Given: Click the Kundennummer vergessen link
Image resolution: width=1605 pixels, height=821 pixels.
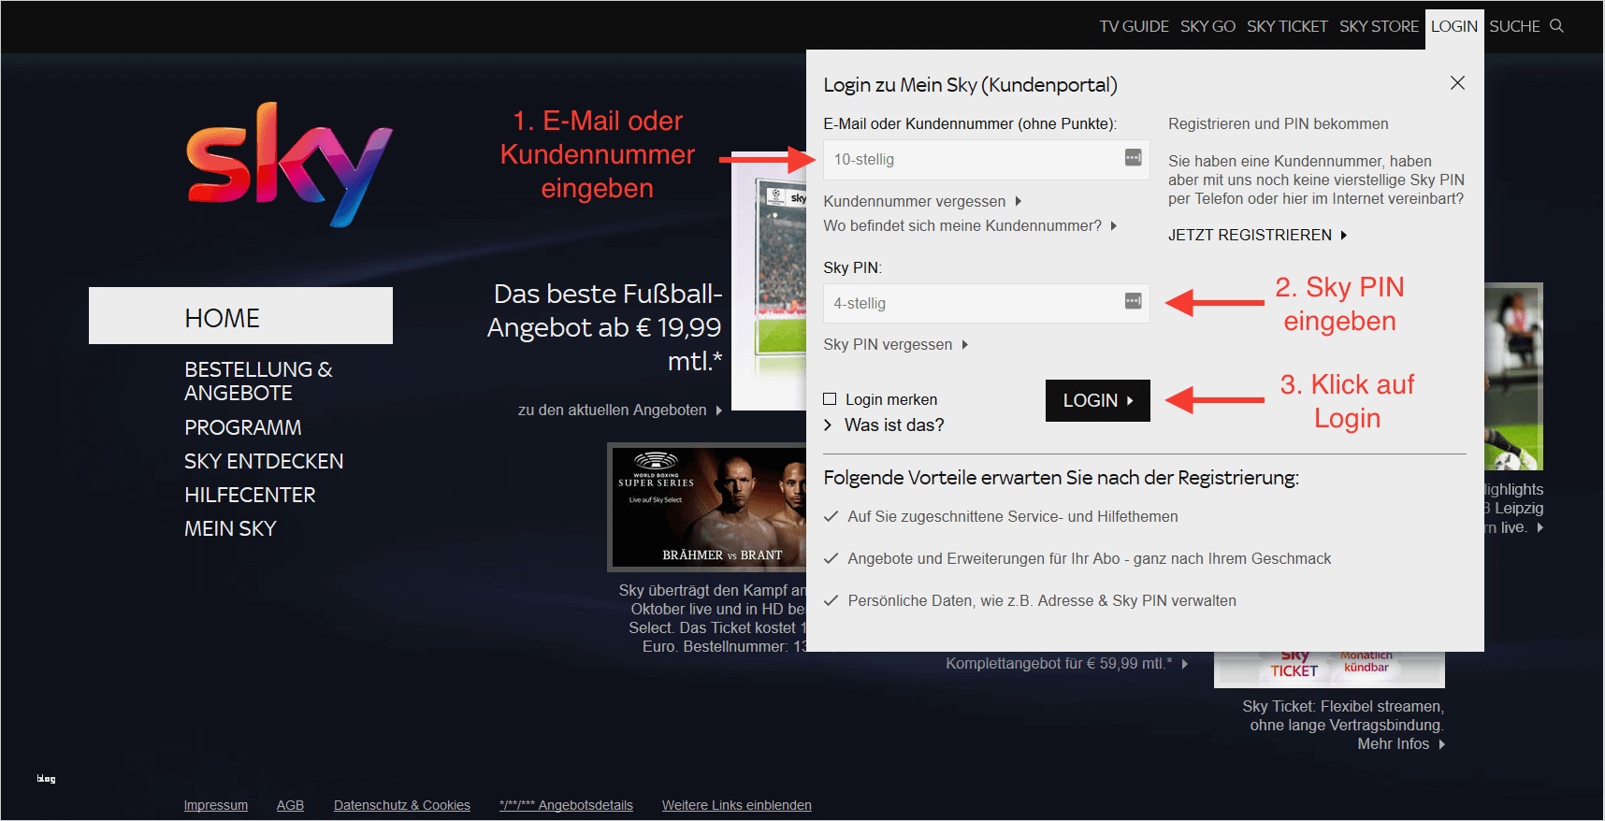Looking at the screenshot, I should 922,201.
